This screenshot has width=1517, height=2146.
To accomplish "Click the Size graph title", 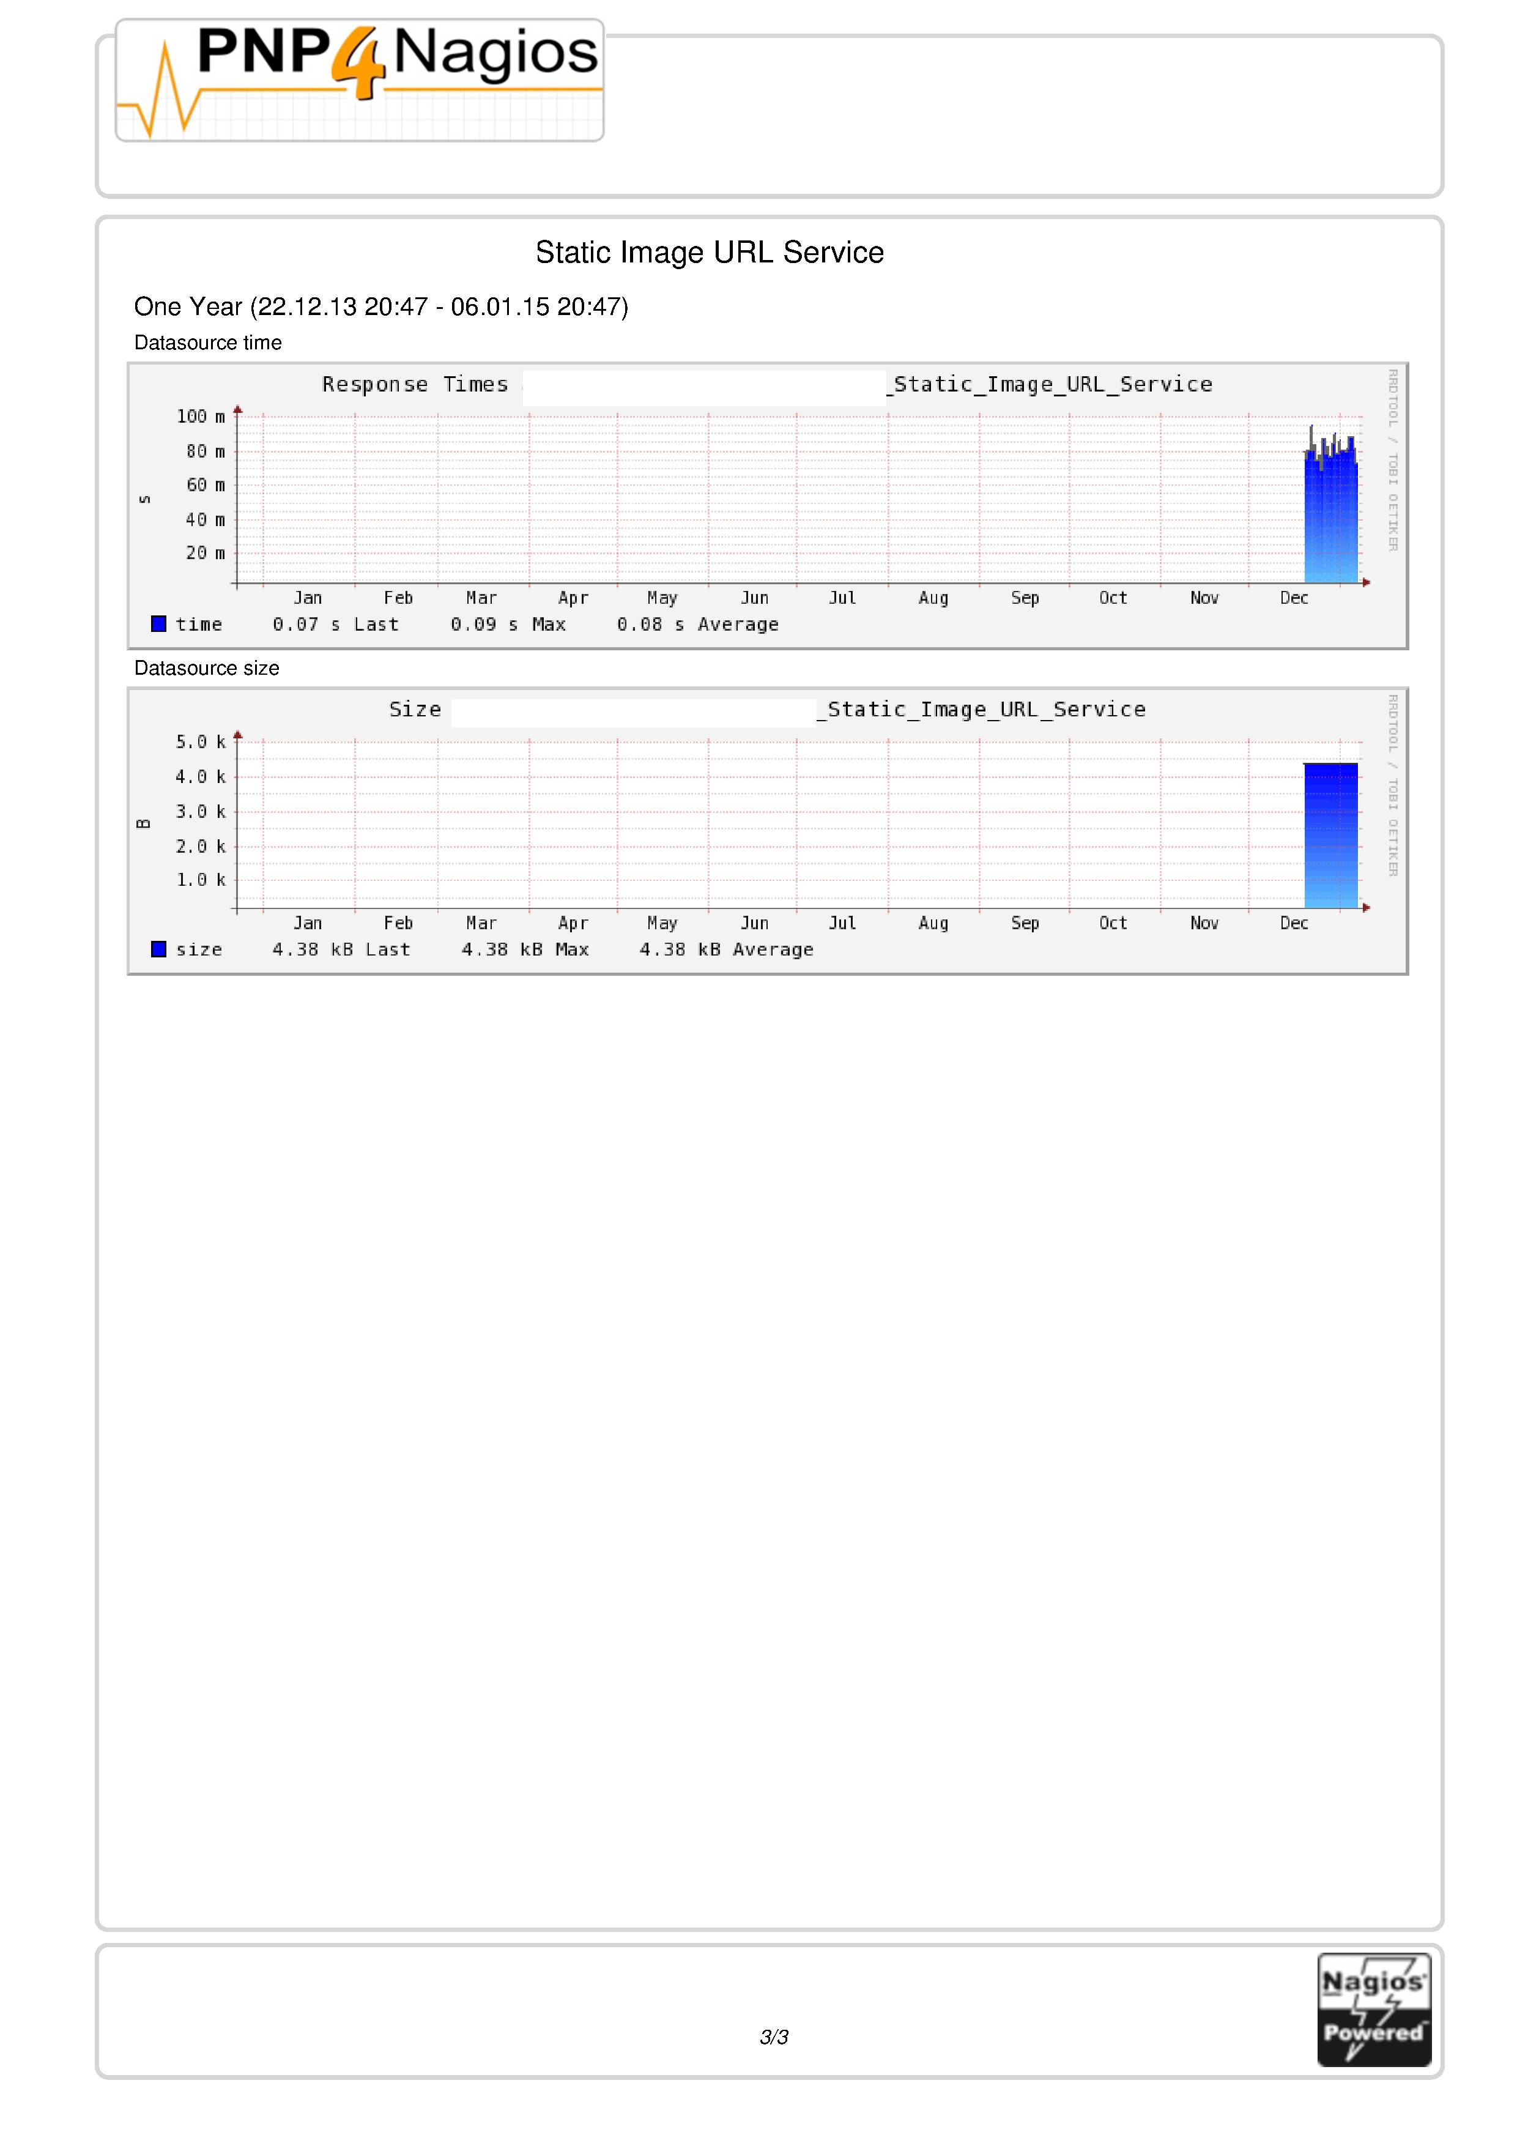I will pos(415,710).
